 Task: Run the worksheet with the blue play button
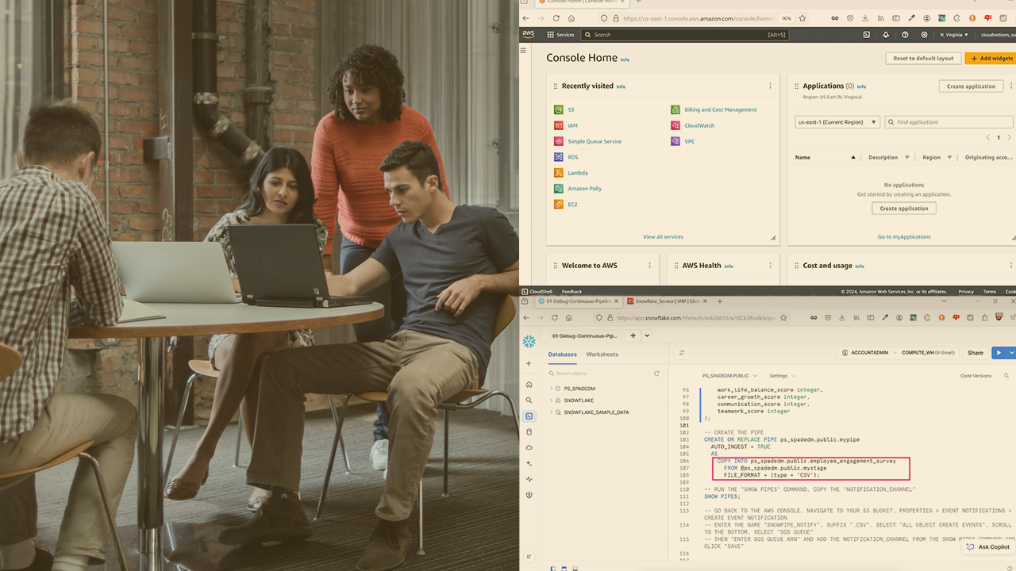pos(999,353)
